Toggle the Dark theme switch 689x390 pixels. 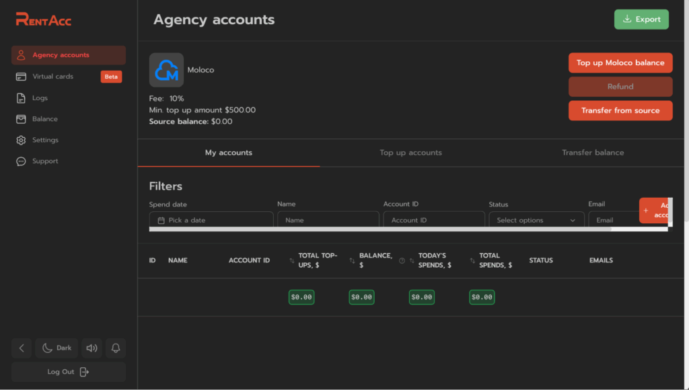57,348
